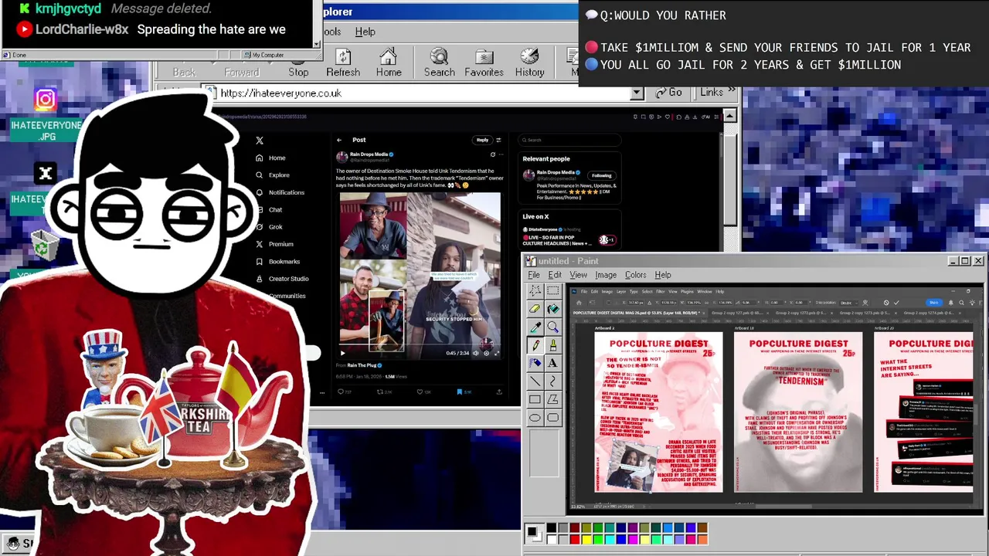Select the Pick Color eyedropper tool

click(x=535, y=327)
